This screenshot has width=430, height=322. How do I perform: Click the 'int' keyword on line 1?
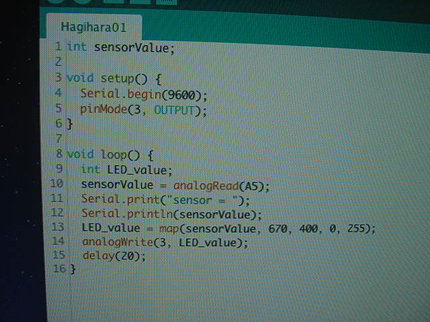point(77,46)
